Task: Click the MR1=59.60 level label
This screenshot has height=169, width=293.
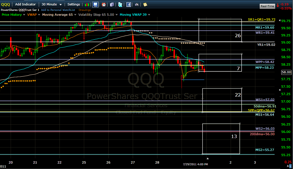Action: tap(265, 27)
